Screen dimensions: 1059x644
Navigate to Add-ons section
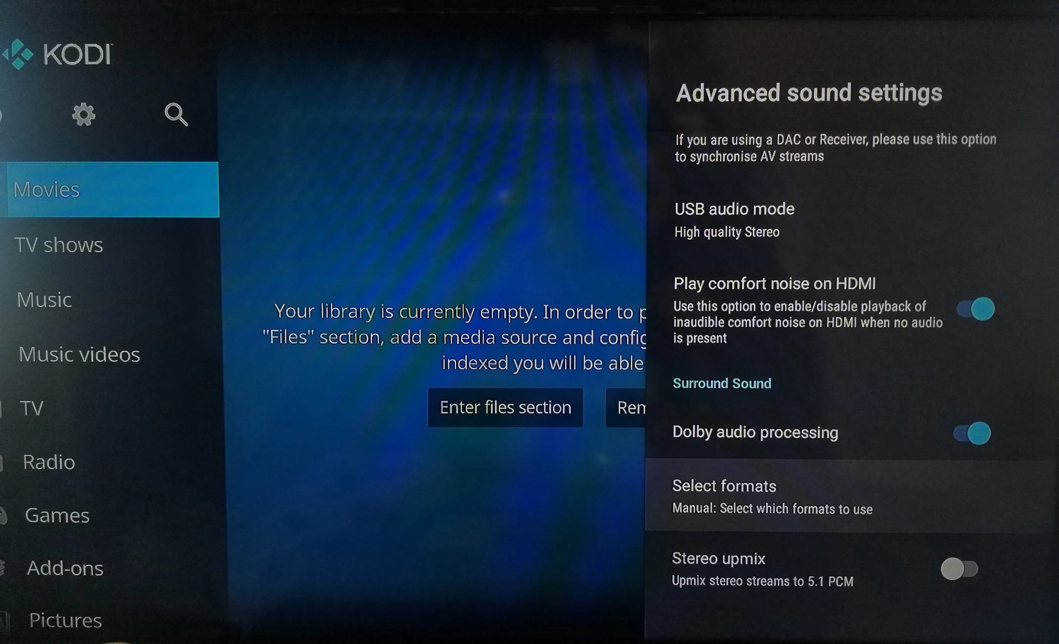(65, 568)
